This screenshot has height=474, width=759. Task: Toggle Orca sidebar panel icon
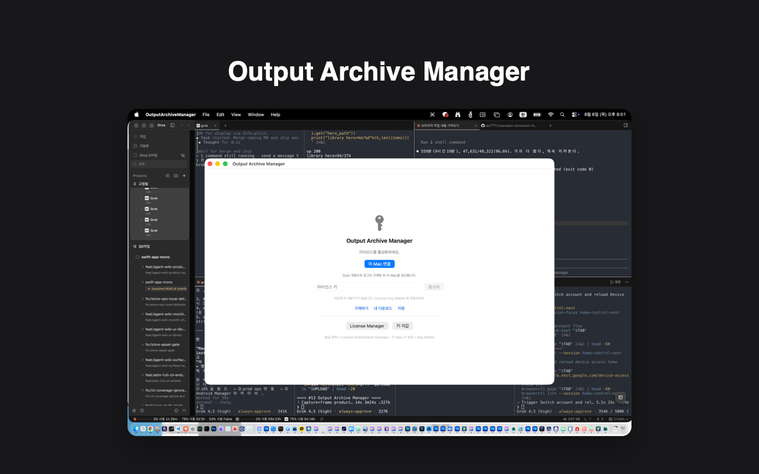[173, 126]
